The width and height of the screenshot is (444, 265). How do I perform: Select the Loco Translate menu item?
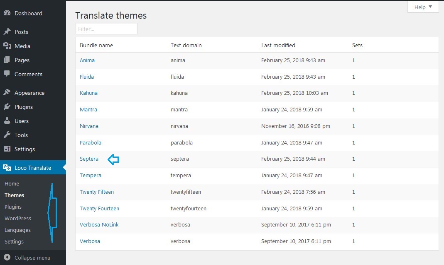(33, 168)
